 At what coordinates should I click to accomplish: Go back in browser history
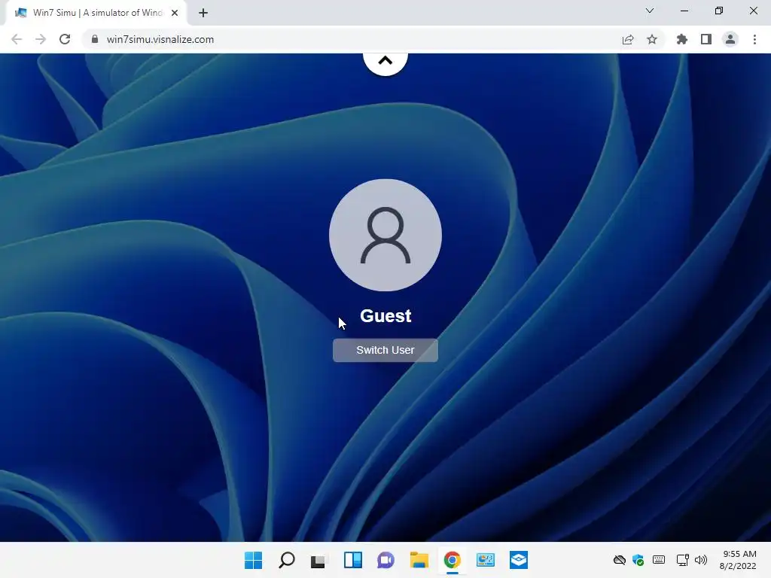point(17,39)
